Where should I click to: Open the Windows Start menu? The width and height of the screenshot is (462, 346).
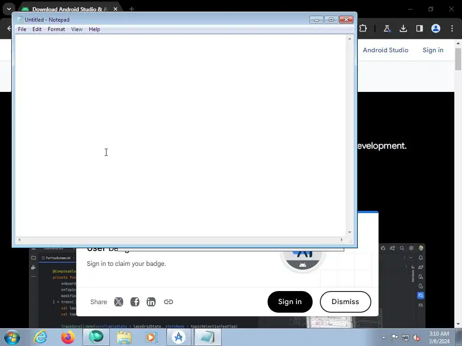pyautogui.click(x=12, y=337)
